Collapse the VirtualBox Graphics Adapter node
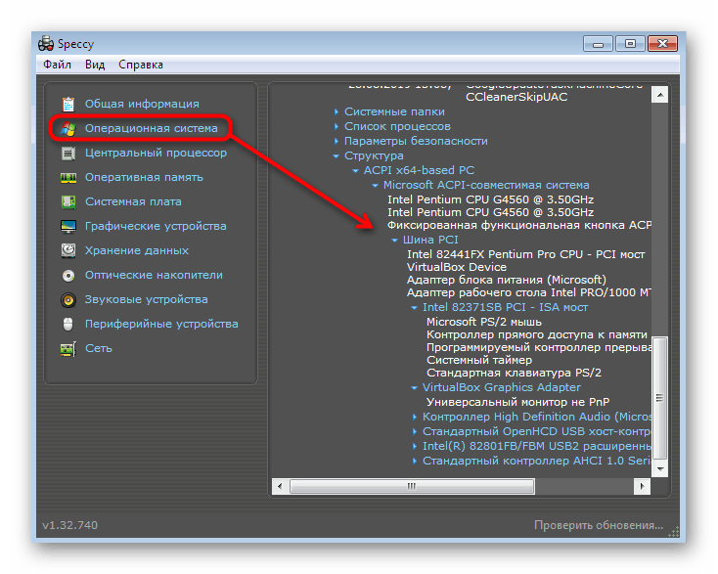718x574 pixels. pyautogui.click(x=415, y=387)
